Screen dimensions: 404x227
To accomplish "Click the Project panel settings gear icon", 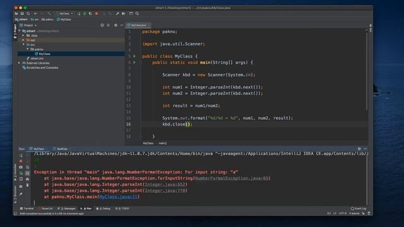I will (x=116, y=25).
